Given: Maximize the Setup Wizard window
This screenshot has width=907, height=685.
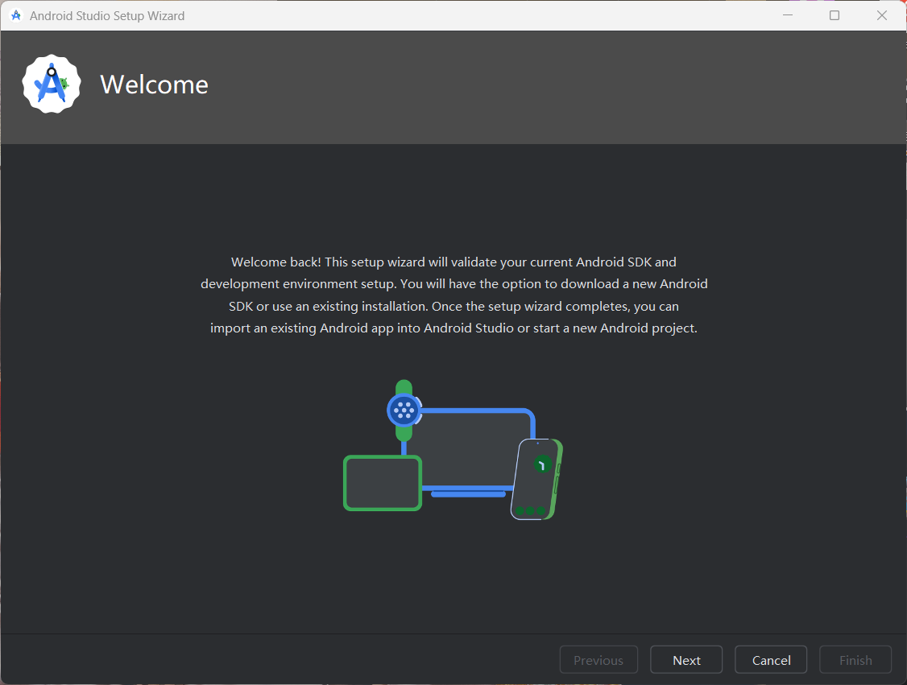Looking at the screenshot, I should click(x=835, y=15).
